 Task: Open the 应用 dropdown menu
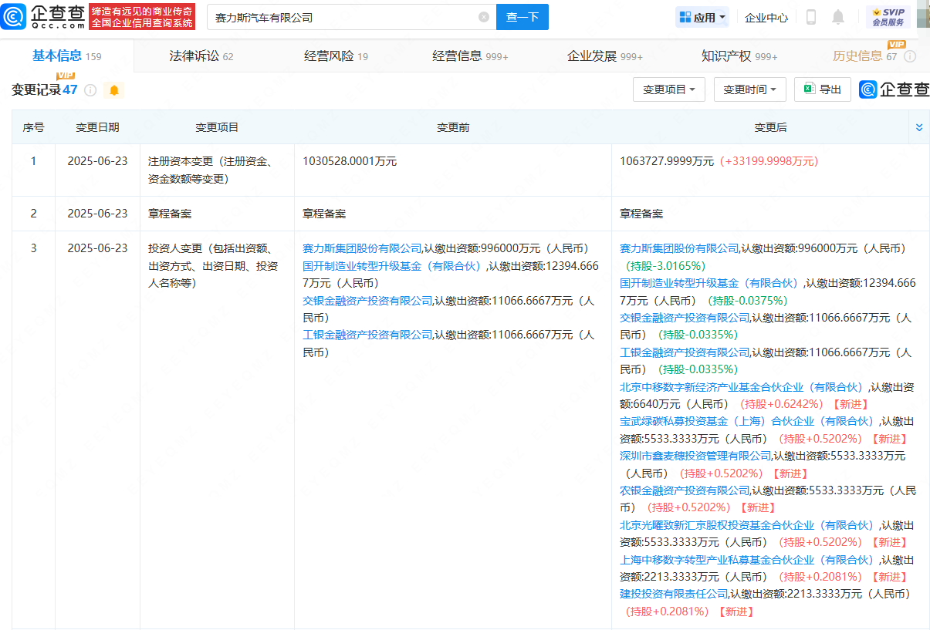coord(702,17)
